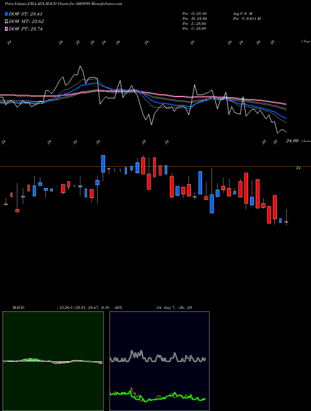
Task: Select the 'DOW MT: 23.62' label
Action: tap(26, 22)
